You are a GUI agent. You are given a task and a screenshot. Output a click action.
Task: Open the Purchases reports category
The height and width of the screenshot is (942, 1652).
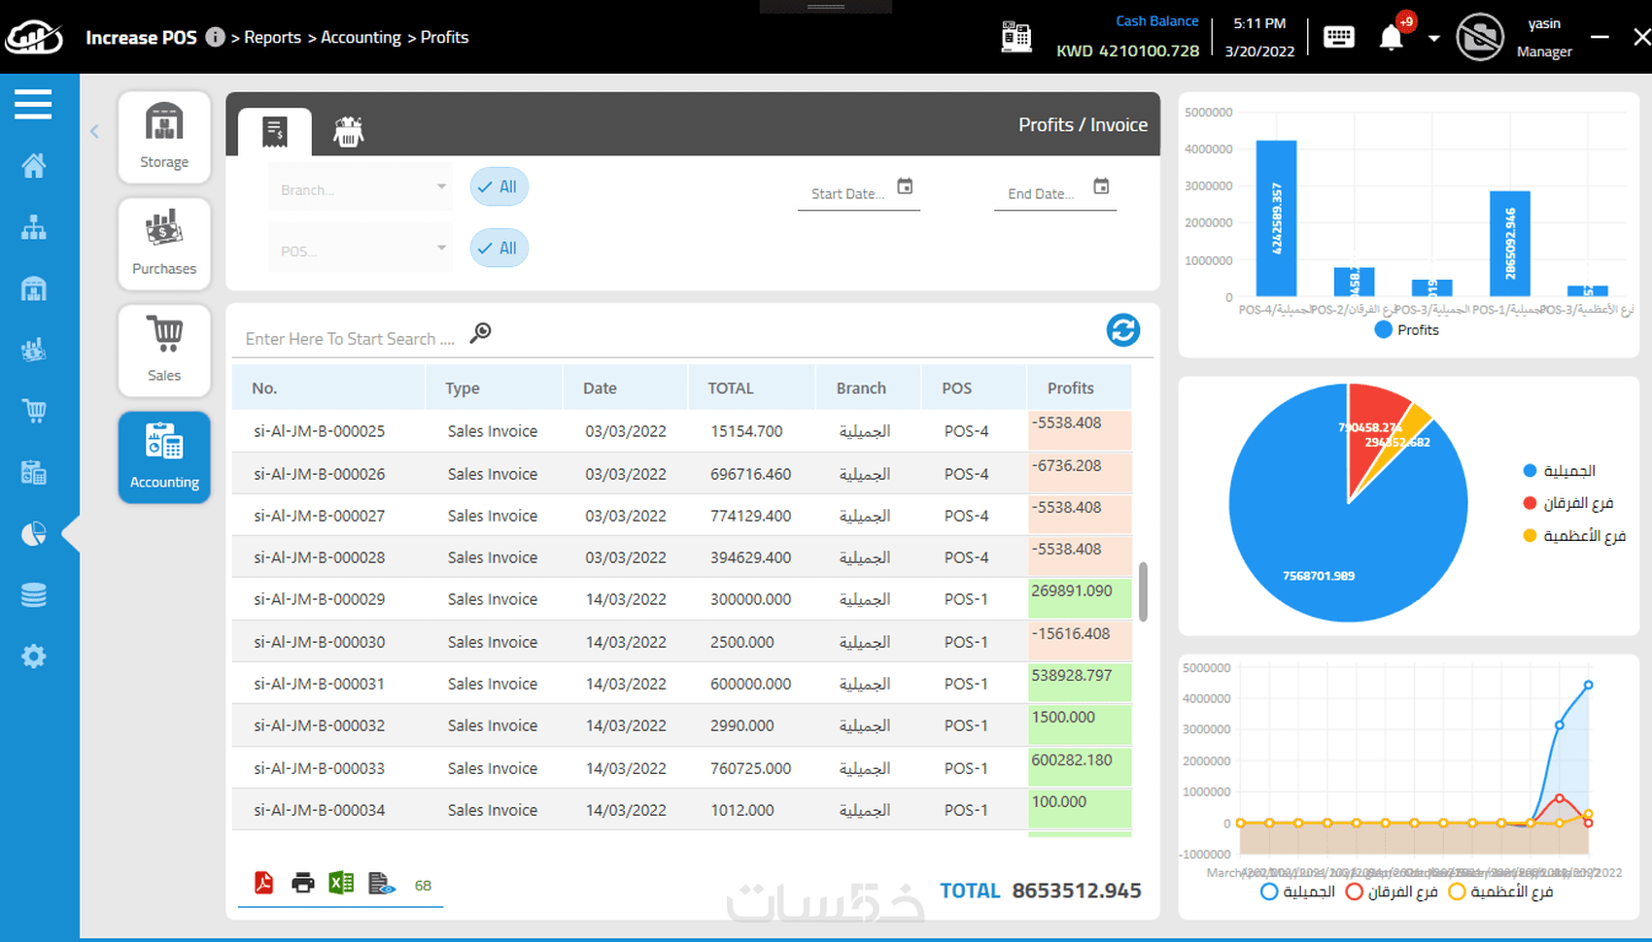[x=164, y=244]
